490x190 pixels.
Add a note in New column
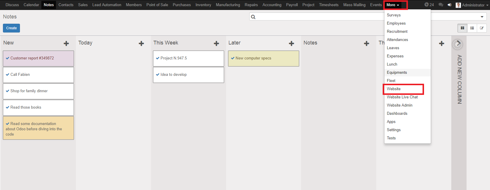click(66, 43)
